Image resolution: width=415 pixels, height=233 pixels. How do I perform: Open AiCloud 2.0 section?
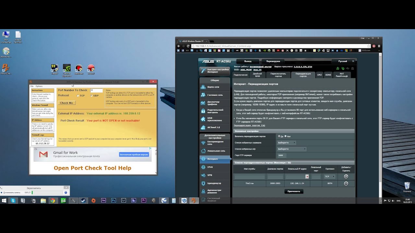[215, 128]
